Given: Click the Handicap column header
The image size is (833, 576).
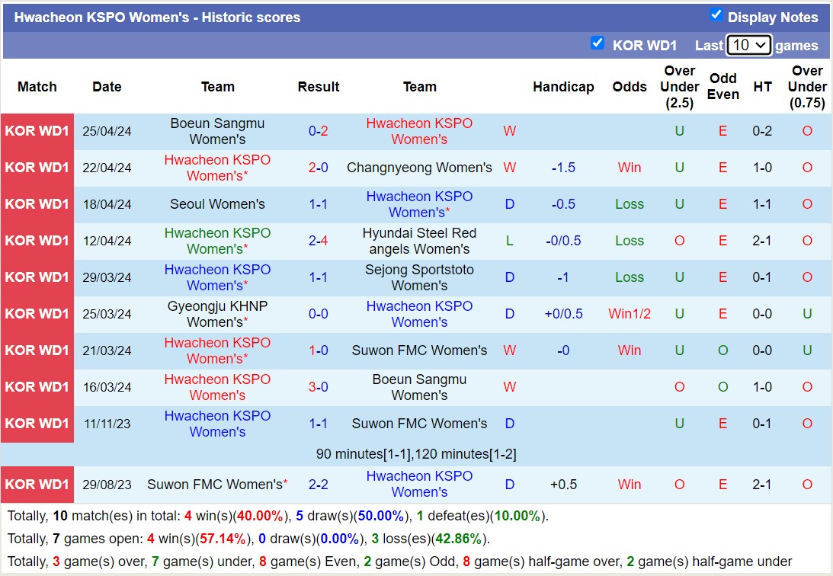Looking at the screenshot, I should pyautogui.click(x=563, y=87).
